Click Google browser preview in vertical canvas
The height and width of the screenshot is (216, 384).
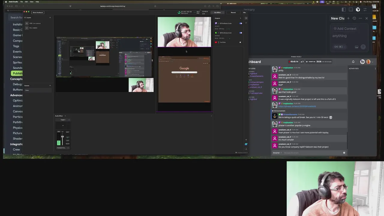(184, 79)
